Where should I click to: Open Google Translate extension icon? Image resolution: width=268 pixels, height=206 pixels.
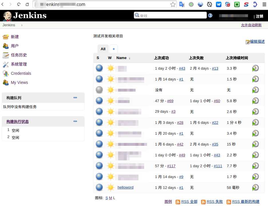tap(182, 5)
